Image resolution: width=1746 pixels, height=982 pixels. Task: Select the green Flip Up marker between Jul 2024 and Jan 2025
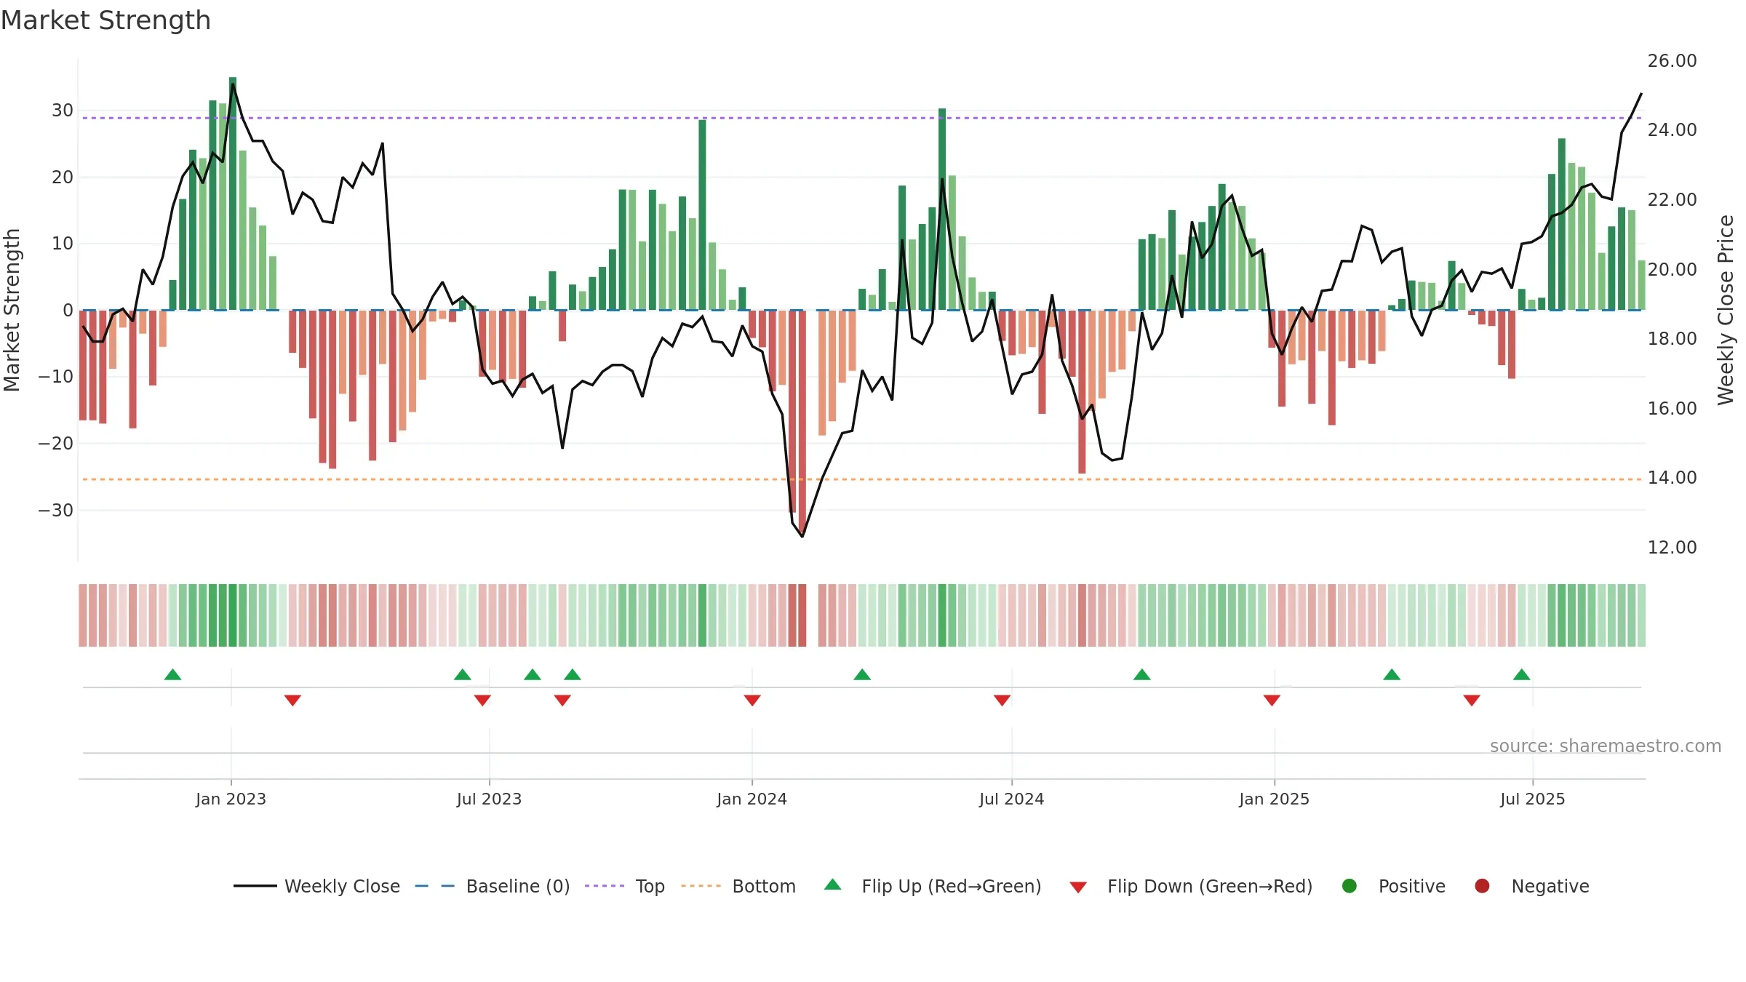1142,674
